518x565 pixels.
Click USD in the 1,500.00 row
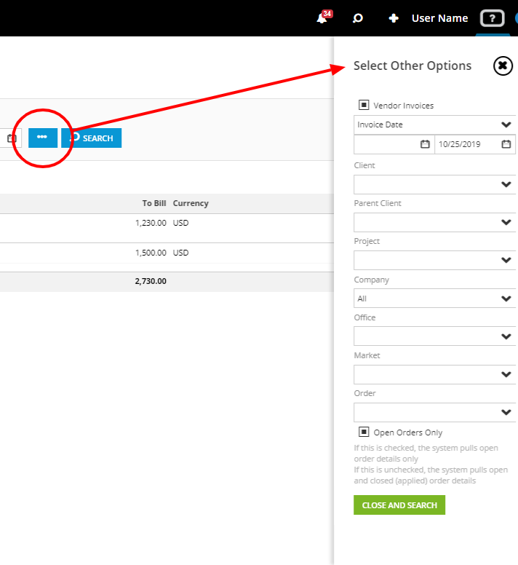180,253
